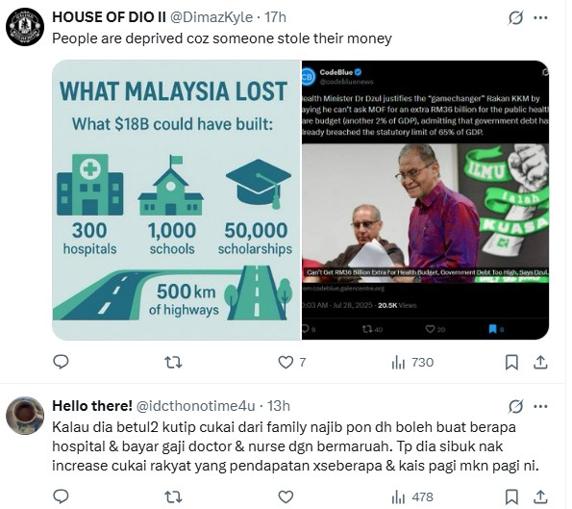The image size is (572, 509).
Task: Like the tweet with 7 likes
Action: click(x=292, y=362)
